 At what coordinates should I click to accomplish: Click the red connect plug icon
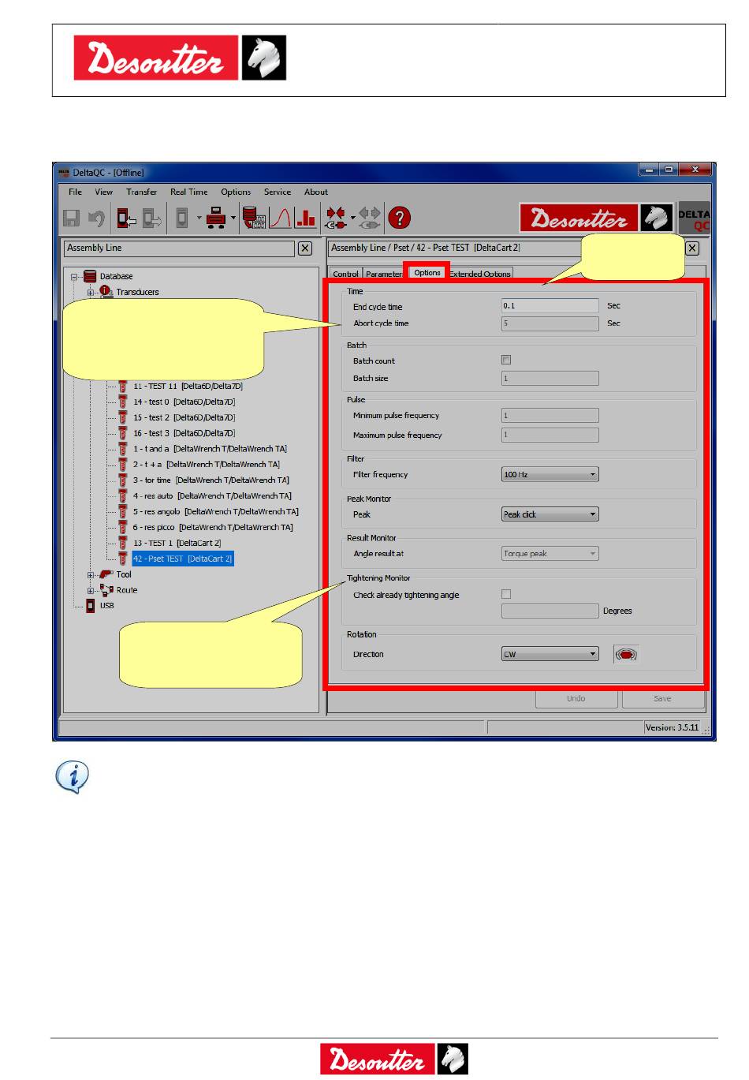[x=337, y=219]
